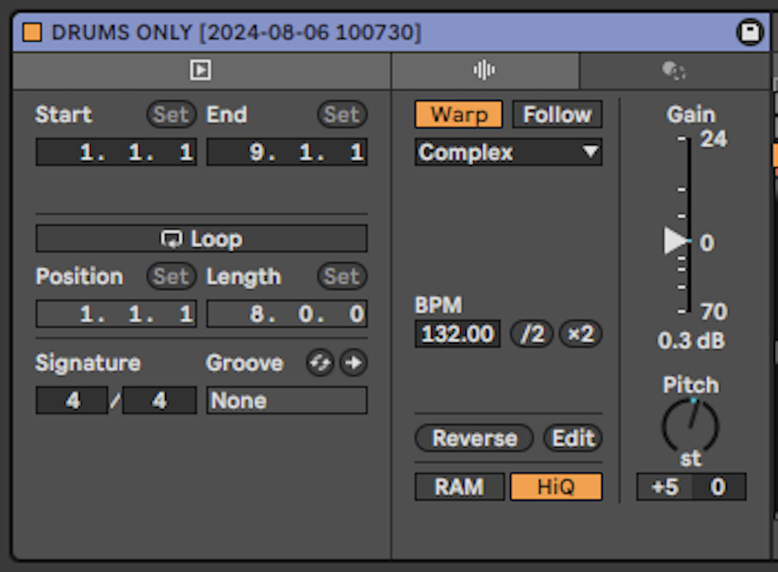
Task: Disable the HiQ toggle
Action: 556,486
